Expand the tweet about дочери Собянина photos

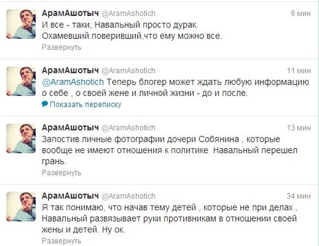coord(61,173)
